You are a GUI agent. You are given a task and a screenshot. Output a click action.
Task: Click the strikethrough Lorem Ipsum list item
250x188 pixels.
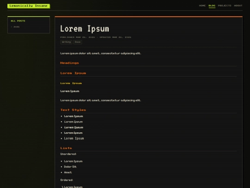(73, 133)
